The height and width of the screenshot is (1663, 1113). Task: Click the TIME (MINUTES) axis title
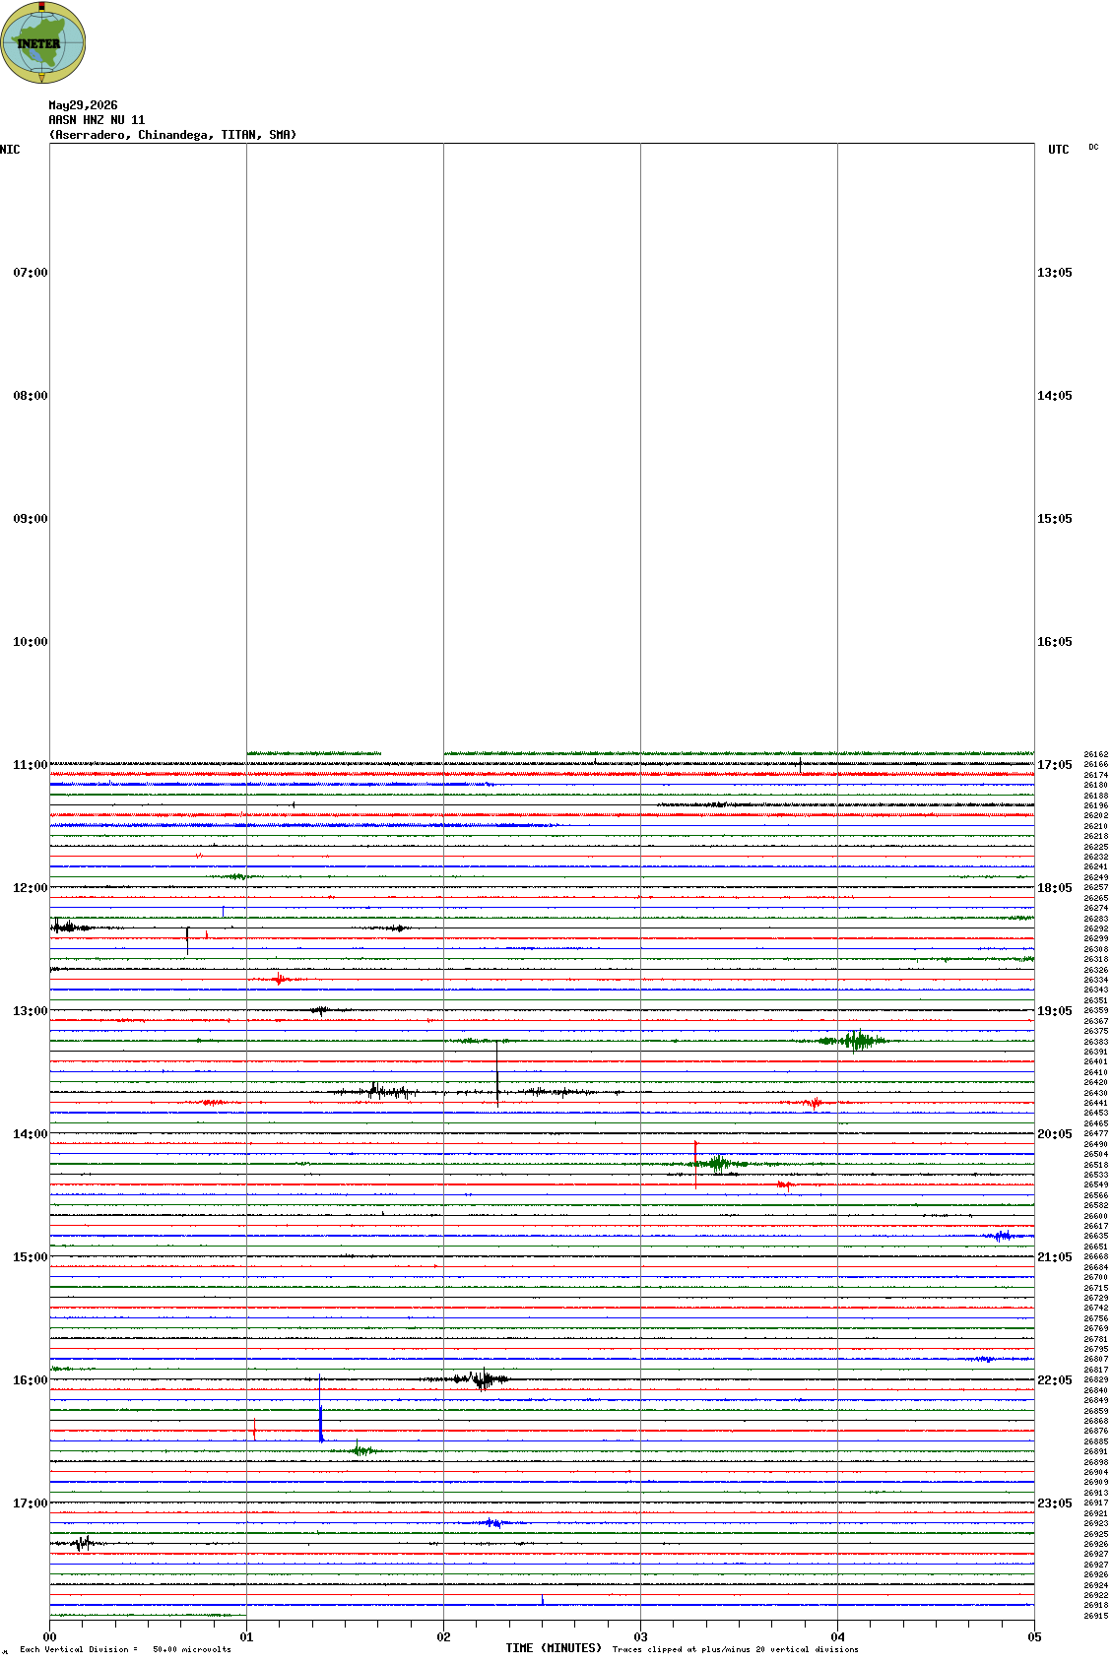click(x=554, y=1648)
